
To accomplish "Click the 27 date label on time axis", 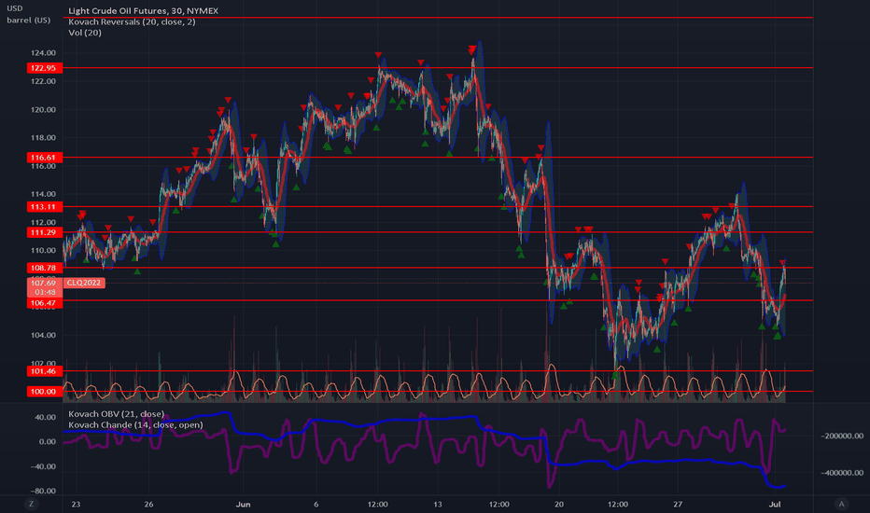I will (678, 504).
